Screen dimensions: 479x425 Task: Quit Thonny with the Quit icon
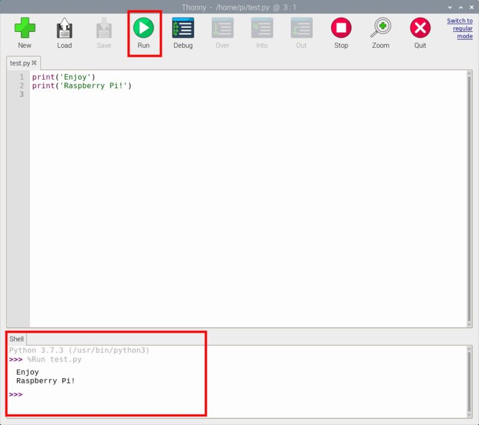coord(420,27)
